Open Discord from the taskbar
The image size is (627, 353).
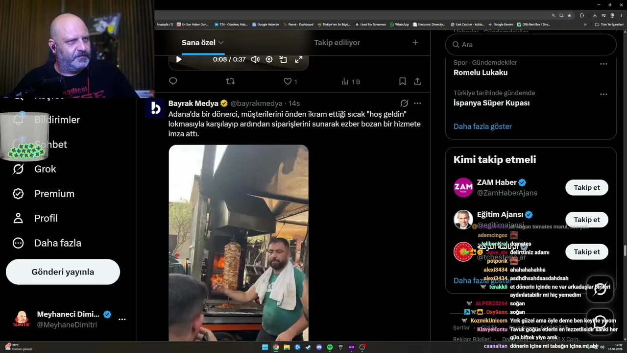[x=319, y=347]
